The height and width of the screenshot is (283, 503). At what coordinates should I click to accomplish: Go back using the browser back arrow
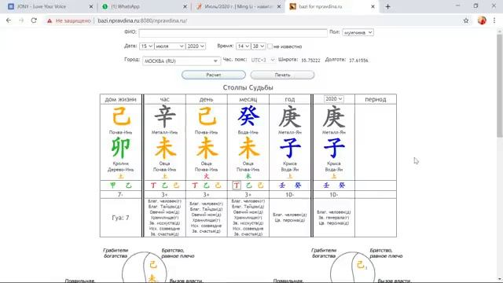tap(9, 20)
